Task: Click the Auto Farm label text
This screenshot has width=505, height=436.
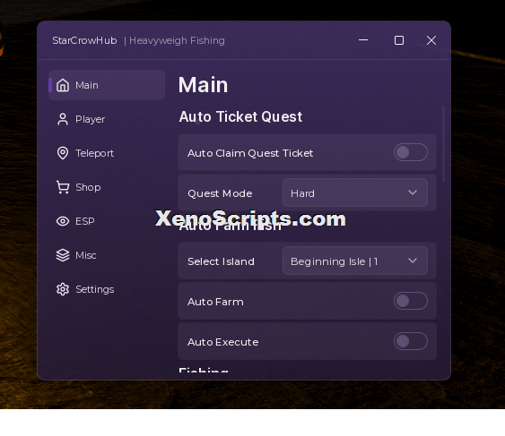Action: [x=215, y=302]
